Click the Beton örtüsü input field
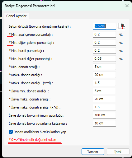Image resolution: width=132 pixels, height=158 pixels. pyautogui.click(x=104, y=26)
